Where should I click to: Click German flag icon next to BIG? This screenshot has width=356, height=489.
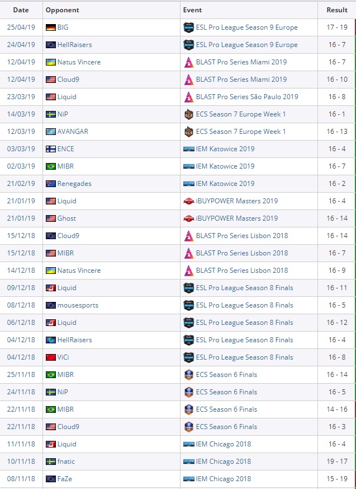coord(51,27)
